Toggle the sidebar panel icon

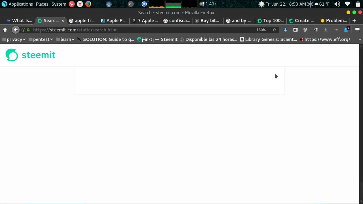click(x=295, y=30)
